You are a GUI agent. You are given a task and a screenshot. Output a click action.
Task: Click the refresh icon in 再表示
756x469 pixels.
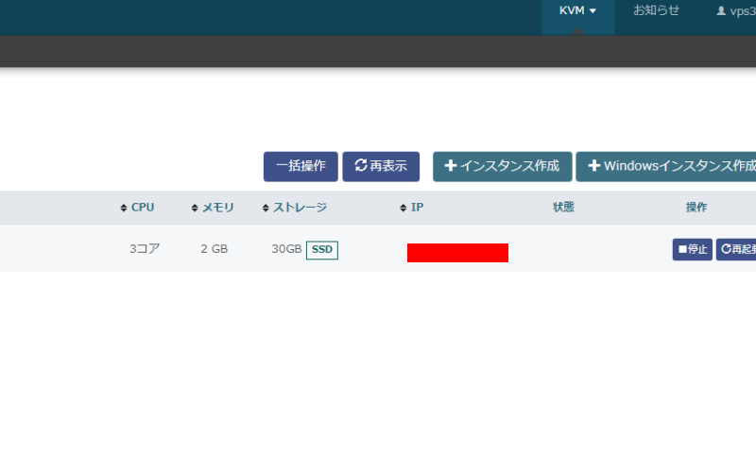pyautogui.click(x=360, y=166)
